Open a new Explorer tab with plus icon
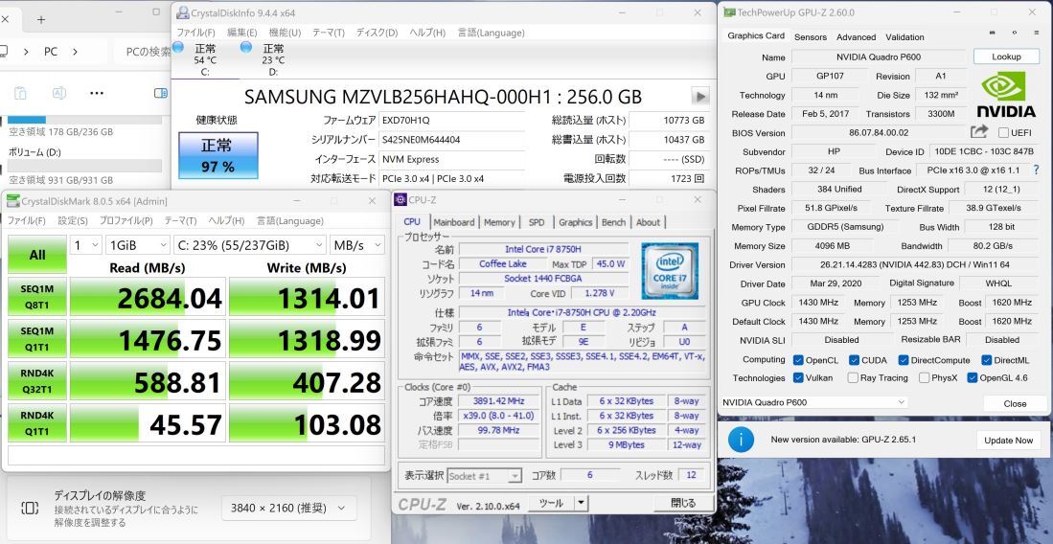This screenshot has width=1053, height=544. (41, 20)
